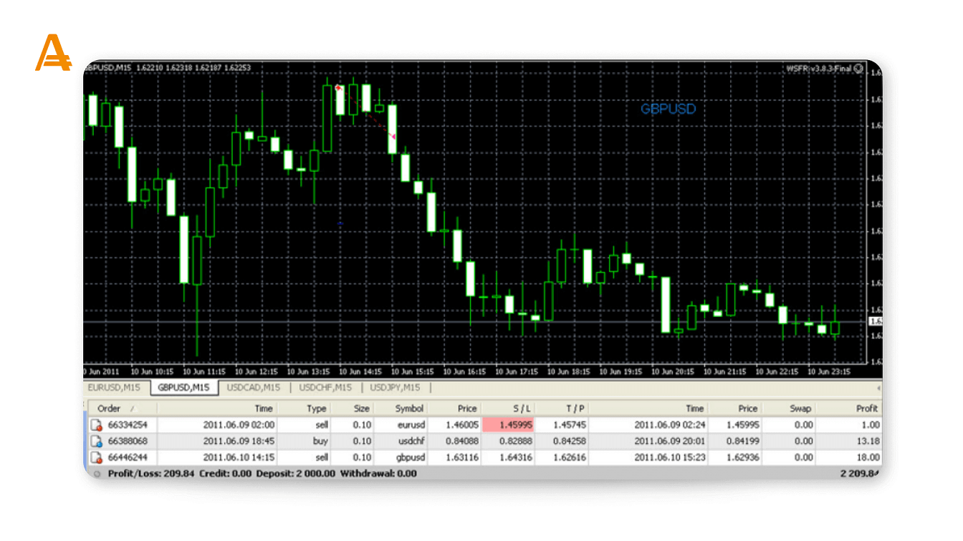The height and width of the screenshot is (541, 963).
Task: Switch to the EURUSD,M15 chart tab
Action: [x=114, y=388]
